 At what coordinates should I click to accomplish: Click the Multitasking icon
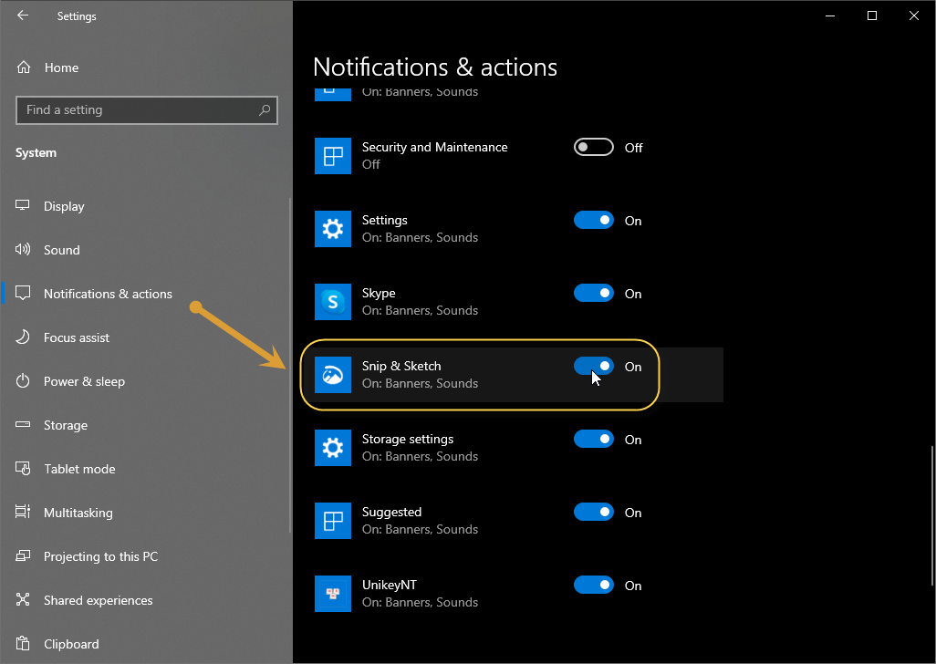pyautogui.click(x=23, y=512)
